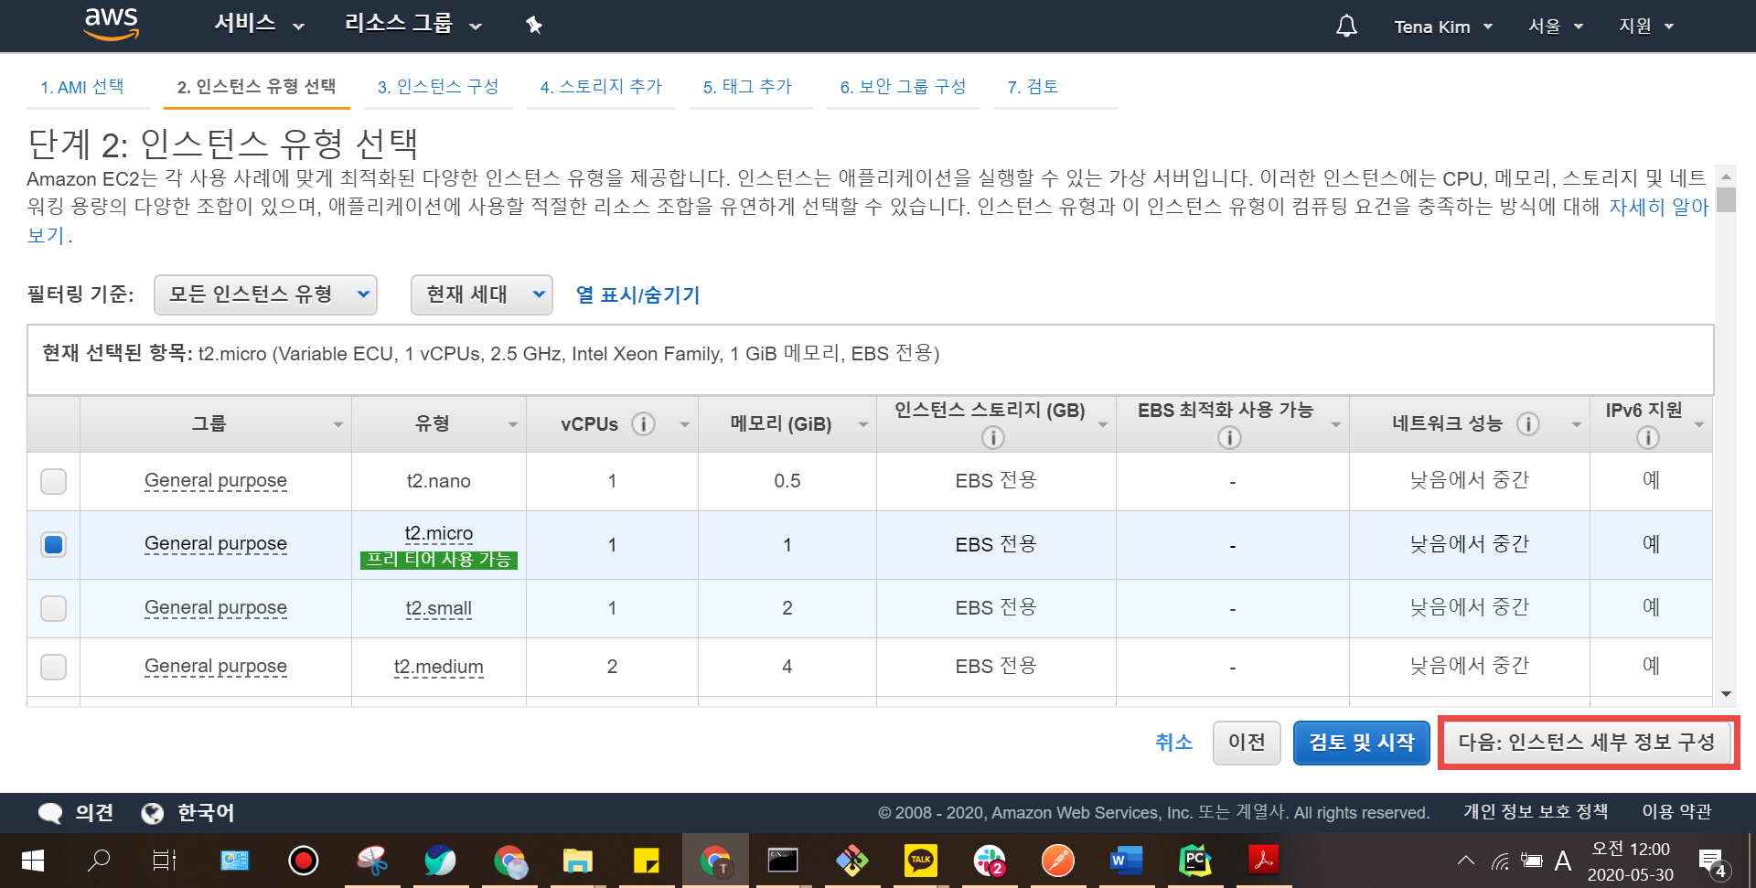
Task: Open Windows search from the taskbar
Action: tap(99, 861)
